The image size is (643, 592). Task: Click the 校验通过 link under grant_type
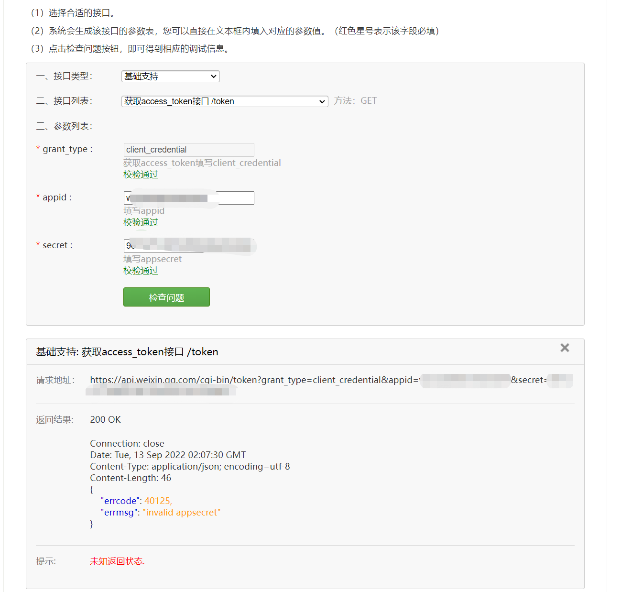pyautogui.click(x=140, y=174)
